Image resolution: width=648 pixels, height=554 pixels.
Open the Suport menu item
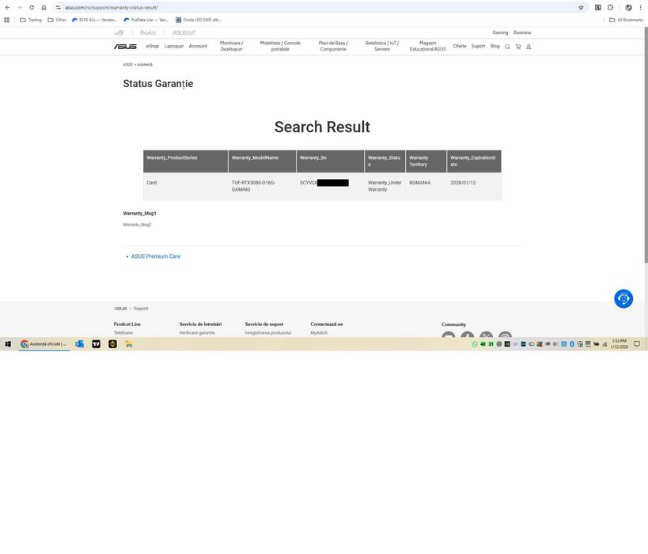point(478,46)
